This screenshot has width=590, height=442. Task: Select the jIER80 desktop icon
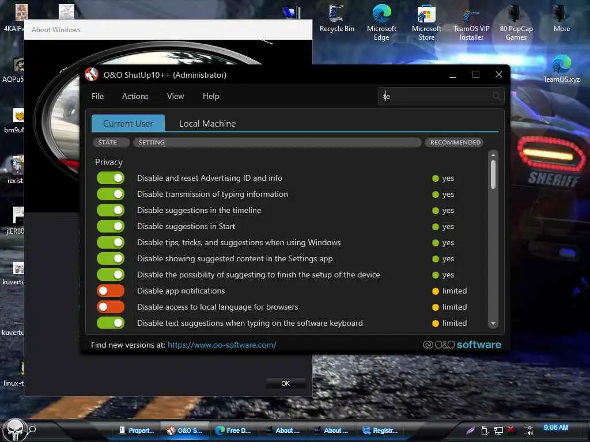click(15, 220)
